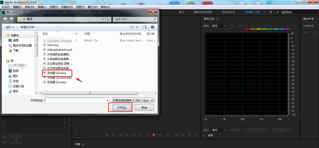The width and height of the screenshot is (319, 148).
Task: Open the view options dropdown arrow
Action: coord(137,27)
